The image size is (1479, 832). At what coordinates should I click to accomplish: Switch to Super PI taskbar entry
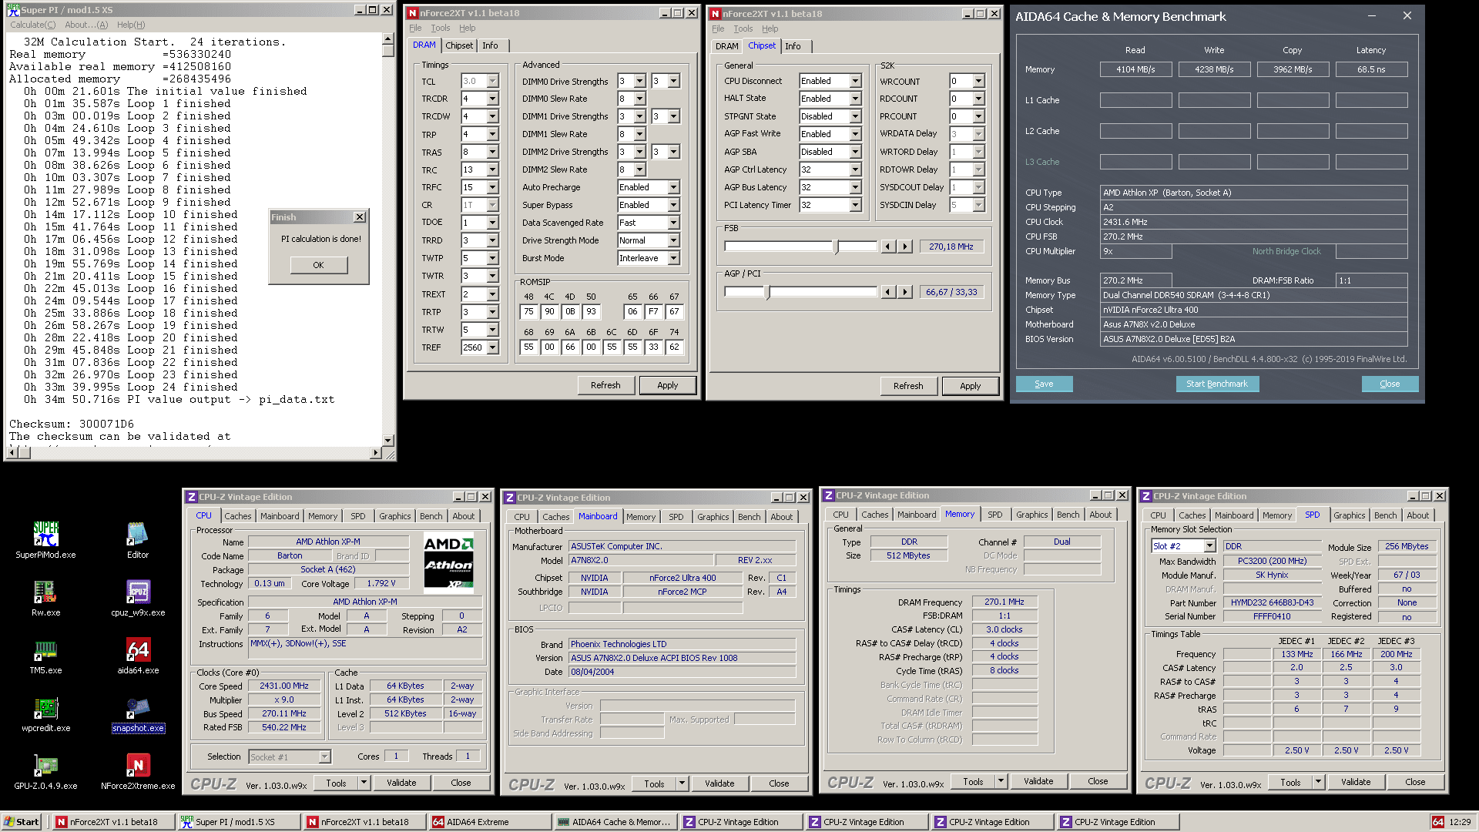pyautogui.click(x=239, y=822)
